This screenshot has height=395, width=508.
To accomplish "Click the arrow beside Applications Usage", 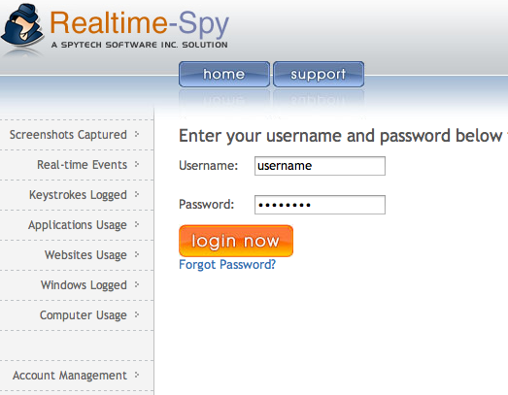I will pyautogui.click(x=137, y=224).
